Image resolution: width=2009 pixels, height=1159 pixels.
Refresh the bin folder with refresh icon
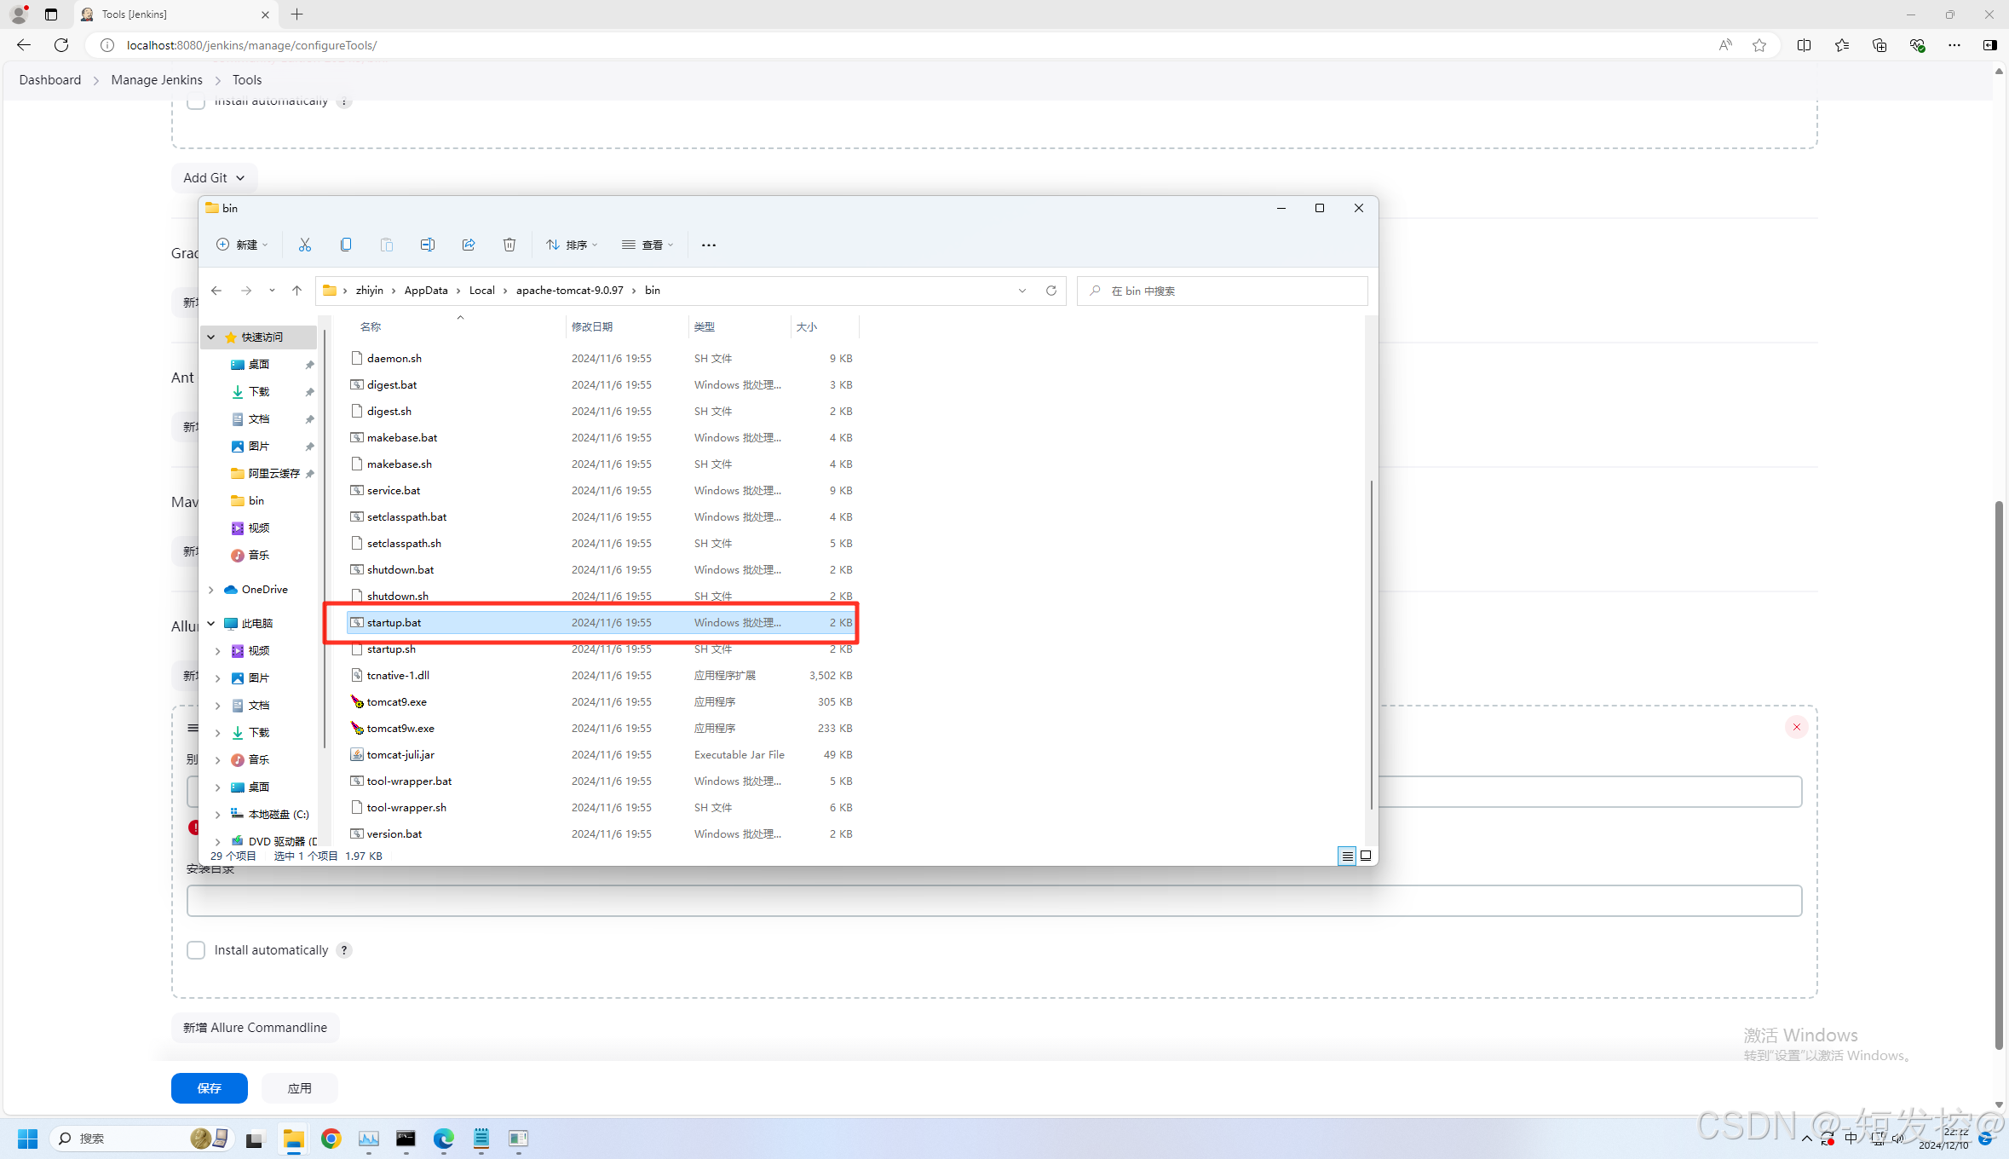coord(1051,291)
